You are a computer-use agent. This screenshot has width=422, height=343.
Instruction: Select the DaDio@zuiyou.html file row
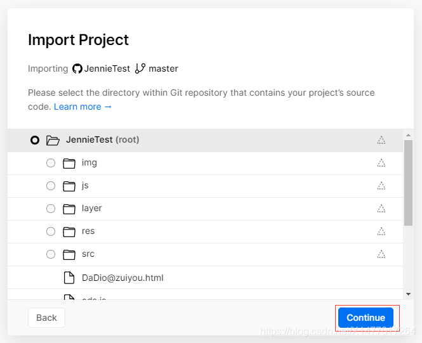206,278
